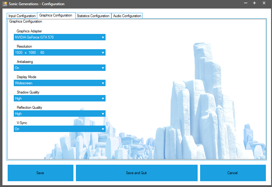The image size is (272, 187).
Task: Click the 'Graphics Adapter' label
Action: (29, 31)
